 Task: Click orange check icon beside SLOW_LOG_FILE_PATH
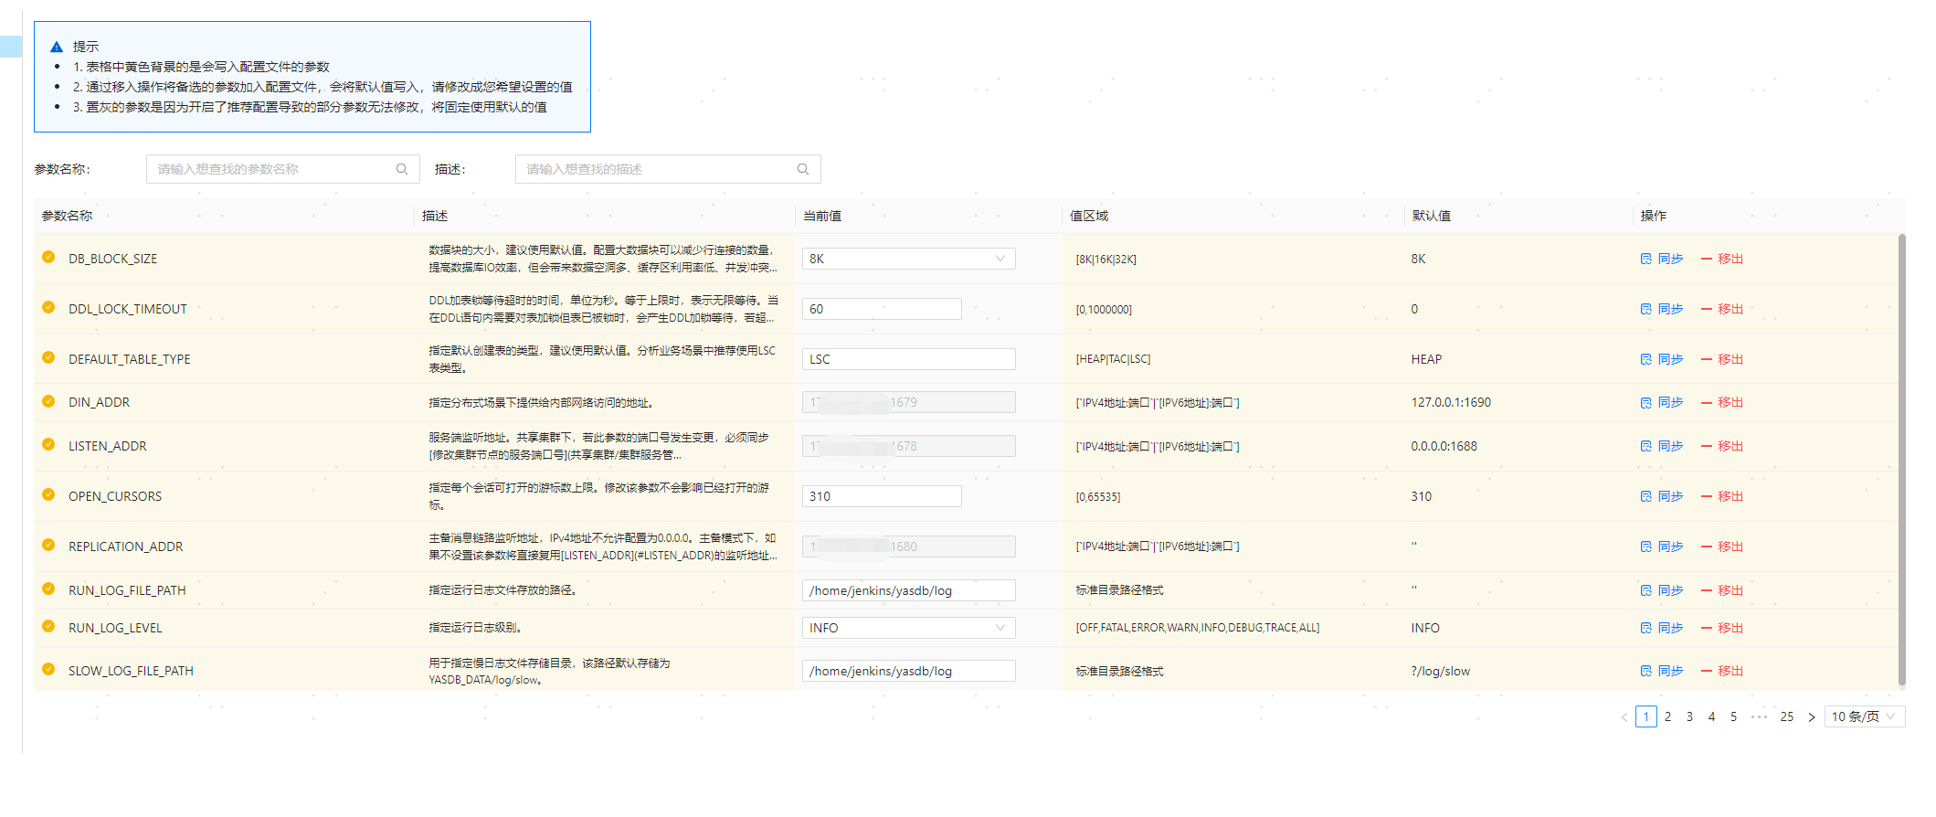click(48, 670)
